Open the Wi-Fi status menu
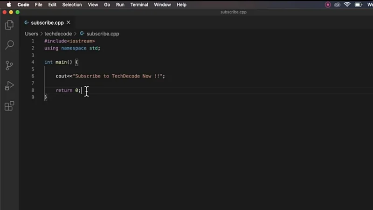 [347, 5]
